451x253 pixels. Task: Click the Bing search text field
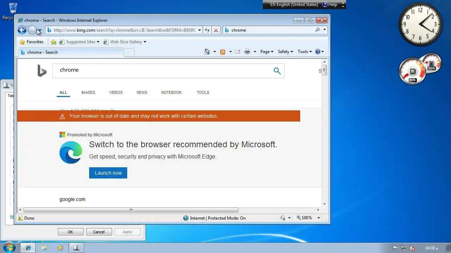coord(162,71)
